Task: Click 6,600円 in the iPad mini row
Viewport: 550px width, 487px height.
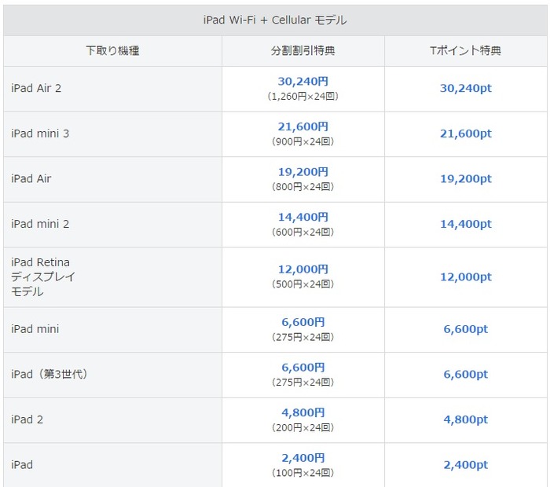Action: pos(303,322)
